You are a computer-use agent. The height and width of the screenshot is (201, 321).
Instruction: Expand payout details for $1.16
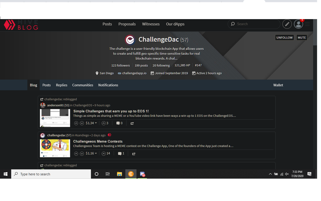point(91,153)
